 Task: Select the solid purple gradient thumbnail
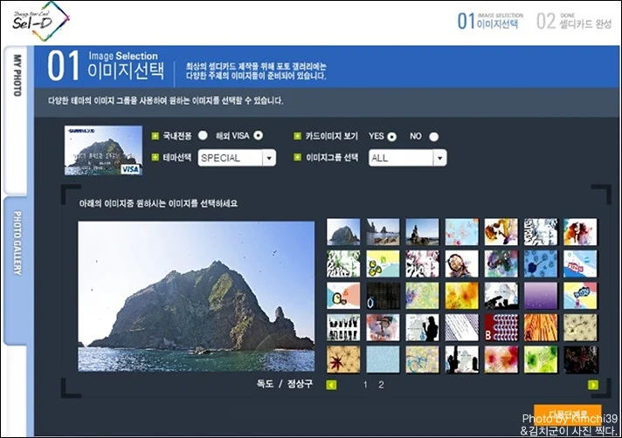[541, 296]
